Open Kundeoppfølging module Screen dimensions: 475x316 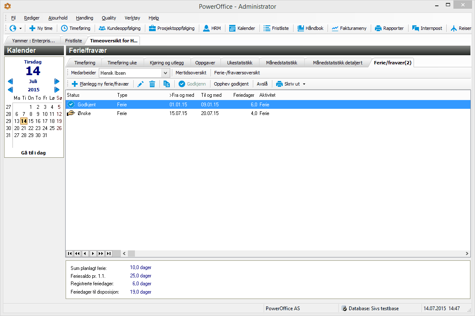pyautogui.click(x=120, y=28)
